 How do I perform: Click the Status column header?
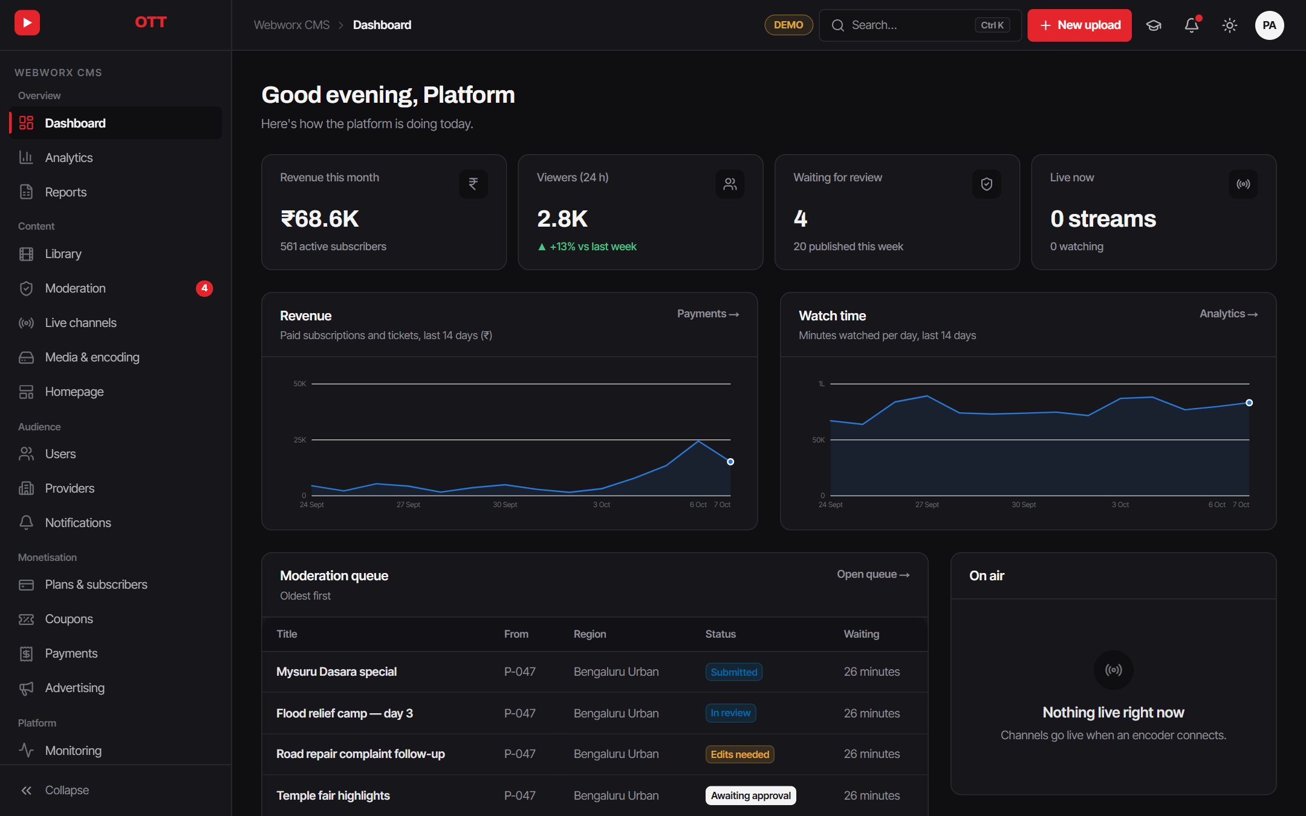tap(720, 634)
